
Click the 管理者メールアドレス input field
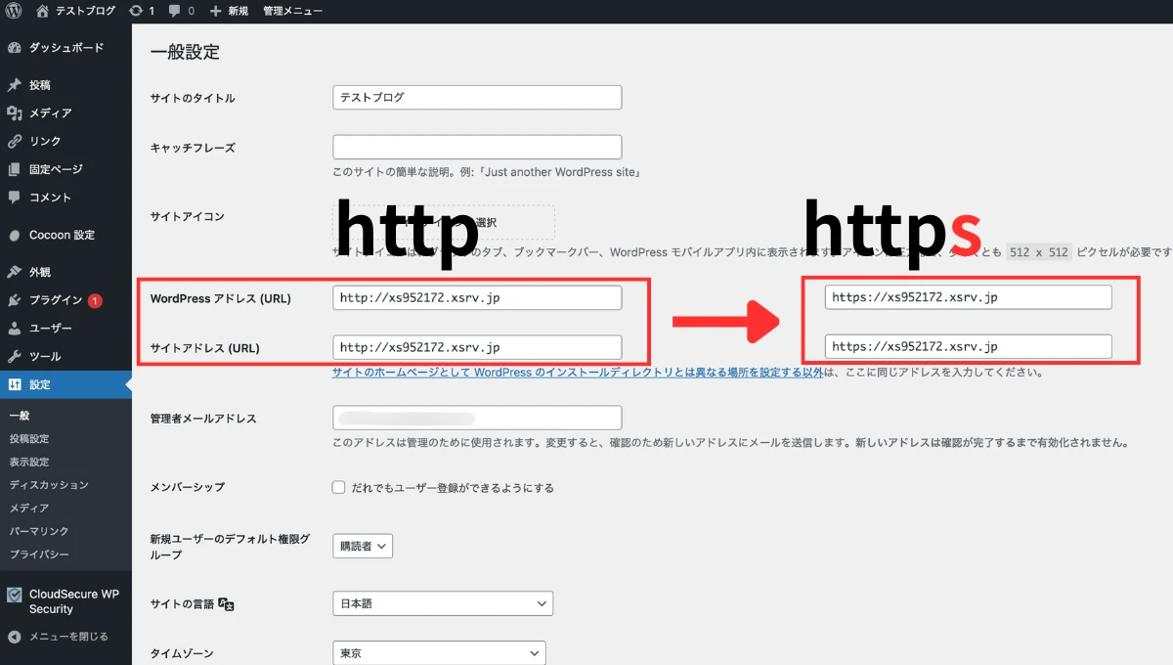pos(477,418)
